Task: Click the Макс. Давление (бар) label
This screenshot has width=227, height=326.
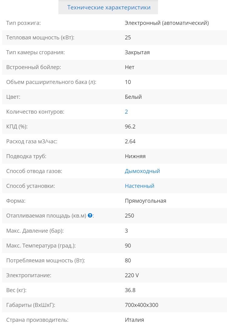Action: tap(35, 231)
